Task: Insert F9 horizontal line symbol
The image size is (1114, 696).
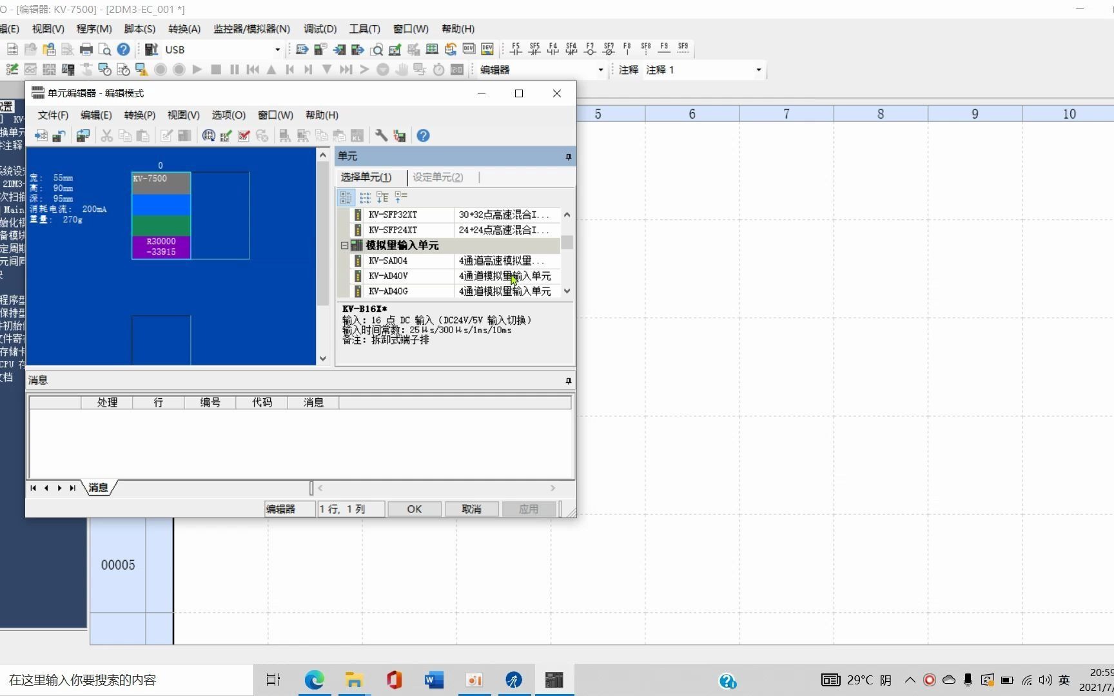Action: click(x=664, y=48)
